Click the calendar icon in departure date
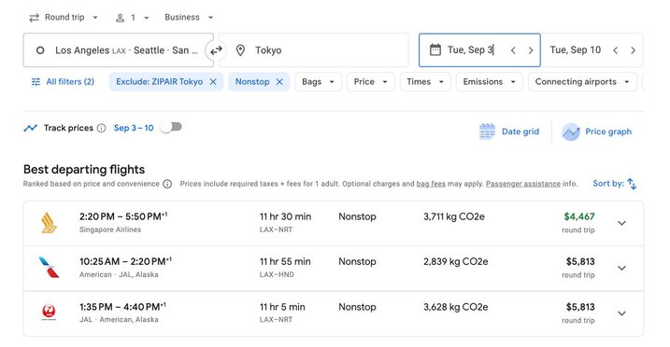 (435, 49)
